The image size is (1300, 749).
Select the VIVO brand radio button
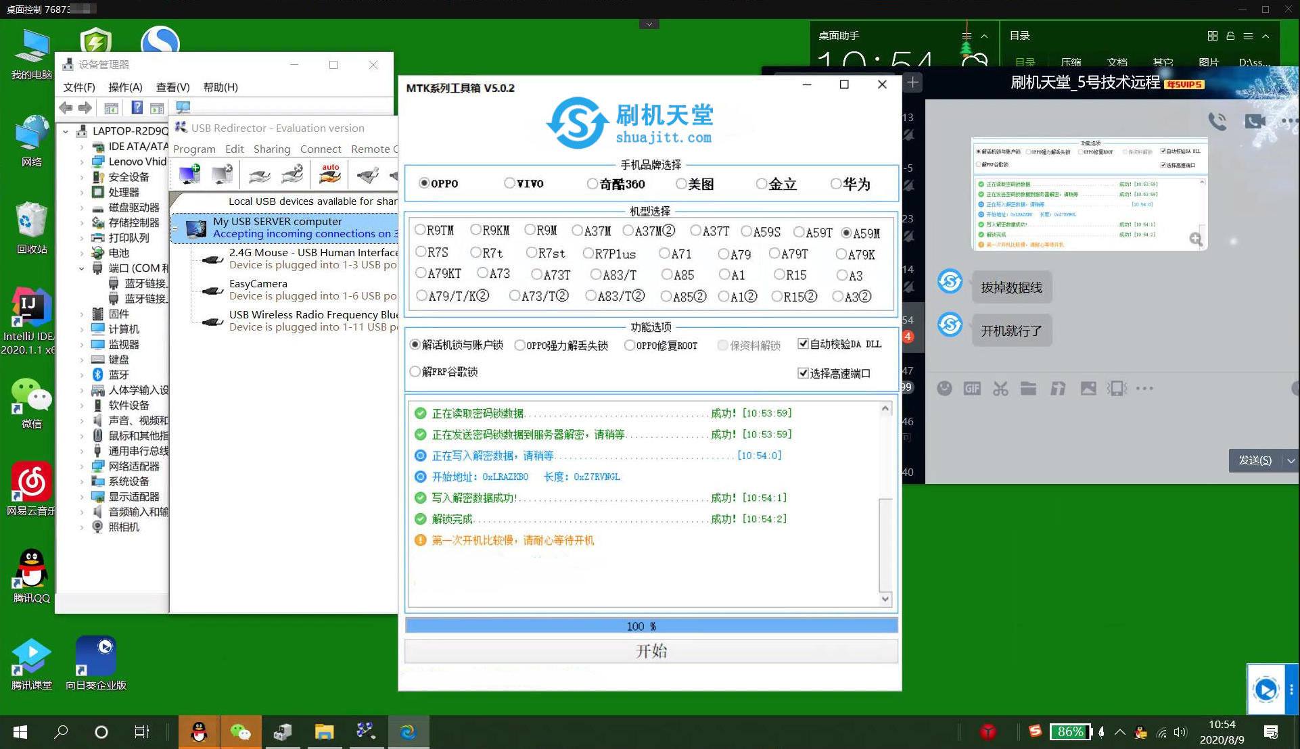[509, 183]
